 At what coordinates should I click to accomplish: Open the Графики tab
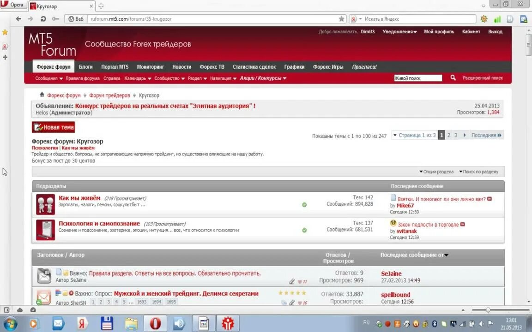(294, 67)
